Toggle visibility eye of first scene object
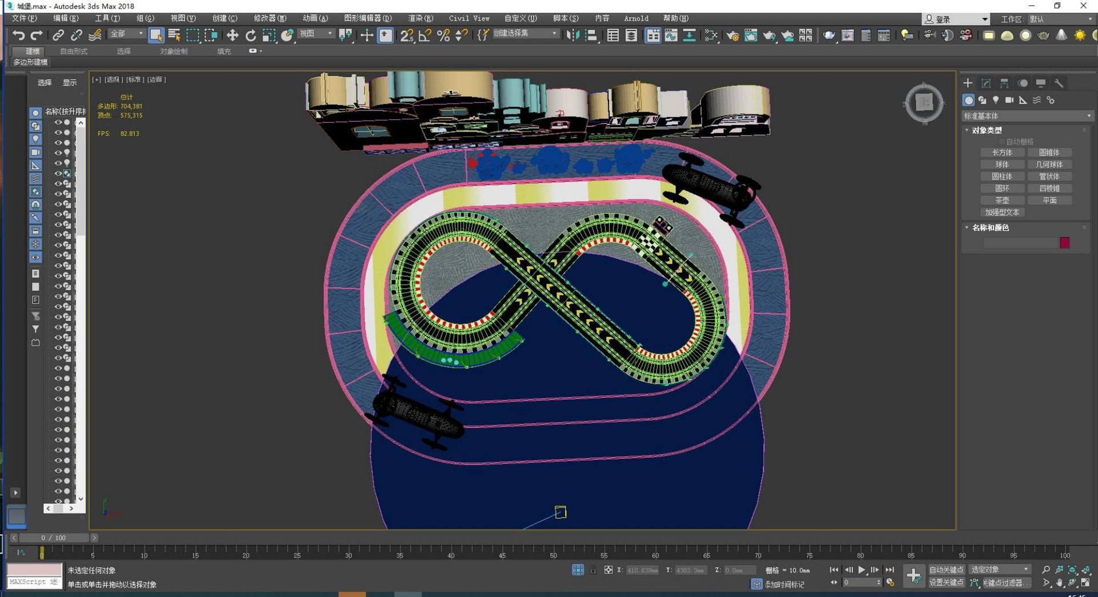 (x=58, y=122)
